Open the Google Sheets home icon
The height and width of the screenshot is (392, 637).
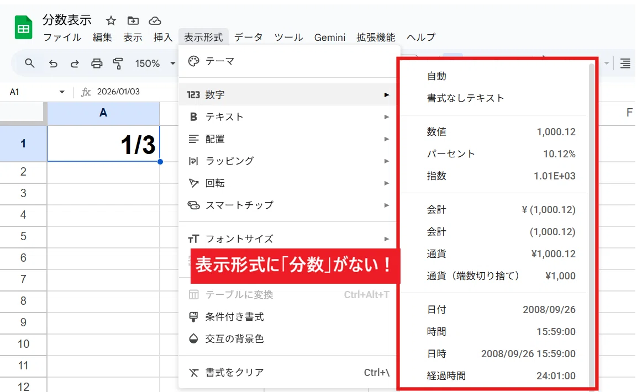[24, 27]
